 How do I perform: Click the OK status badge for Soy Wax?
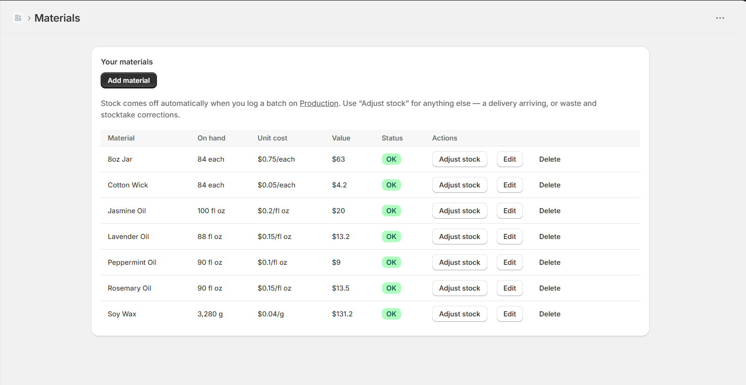pos(391,314)
